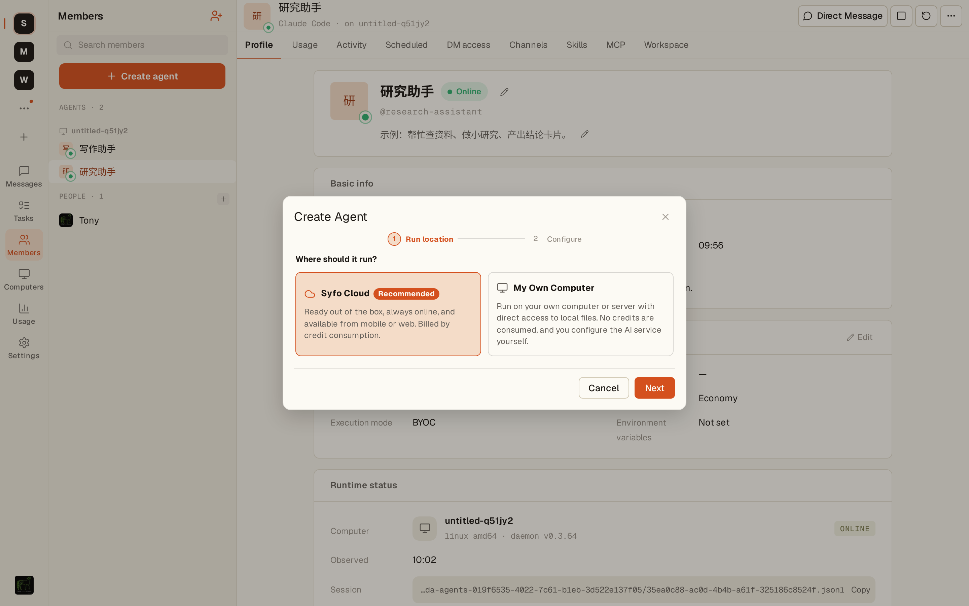Click the untitled-q51jy2 computer name in Runtime status

click(x=478, y=520)
